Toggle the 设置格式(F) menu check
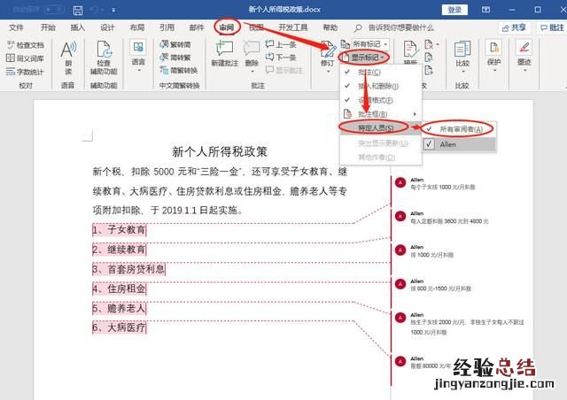The image size is (567, 400). pos(381,100)
